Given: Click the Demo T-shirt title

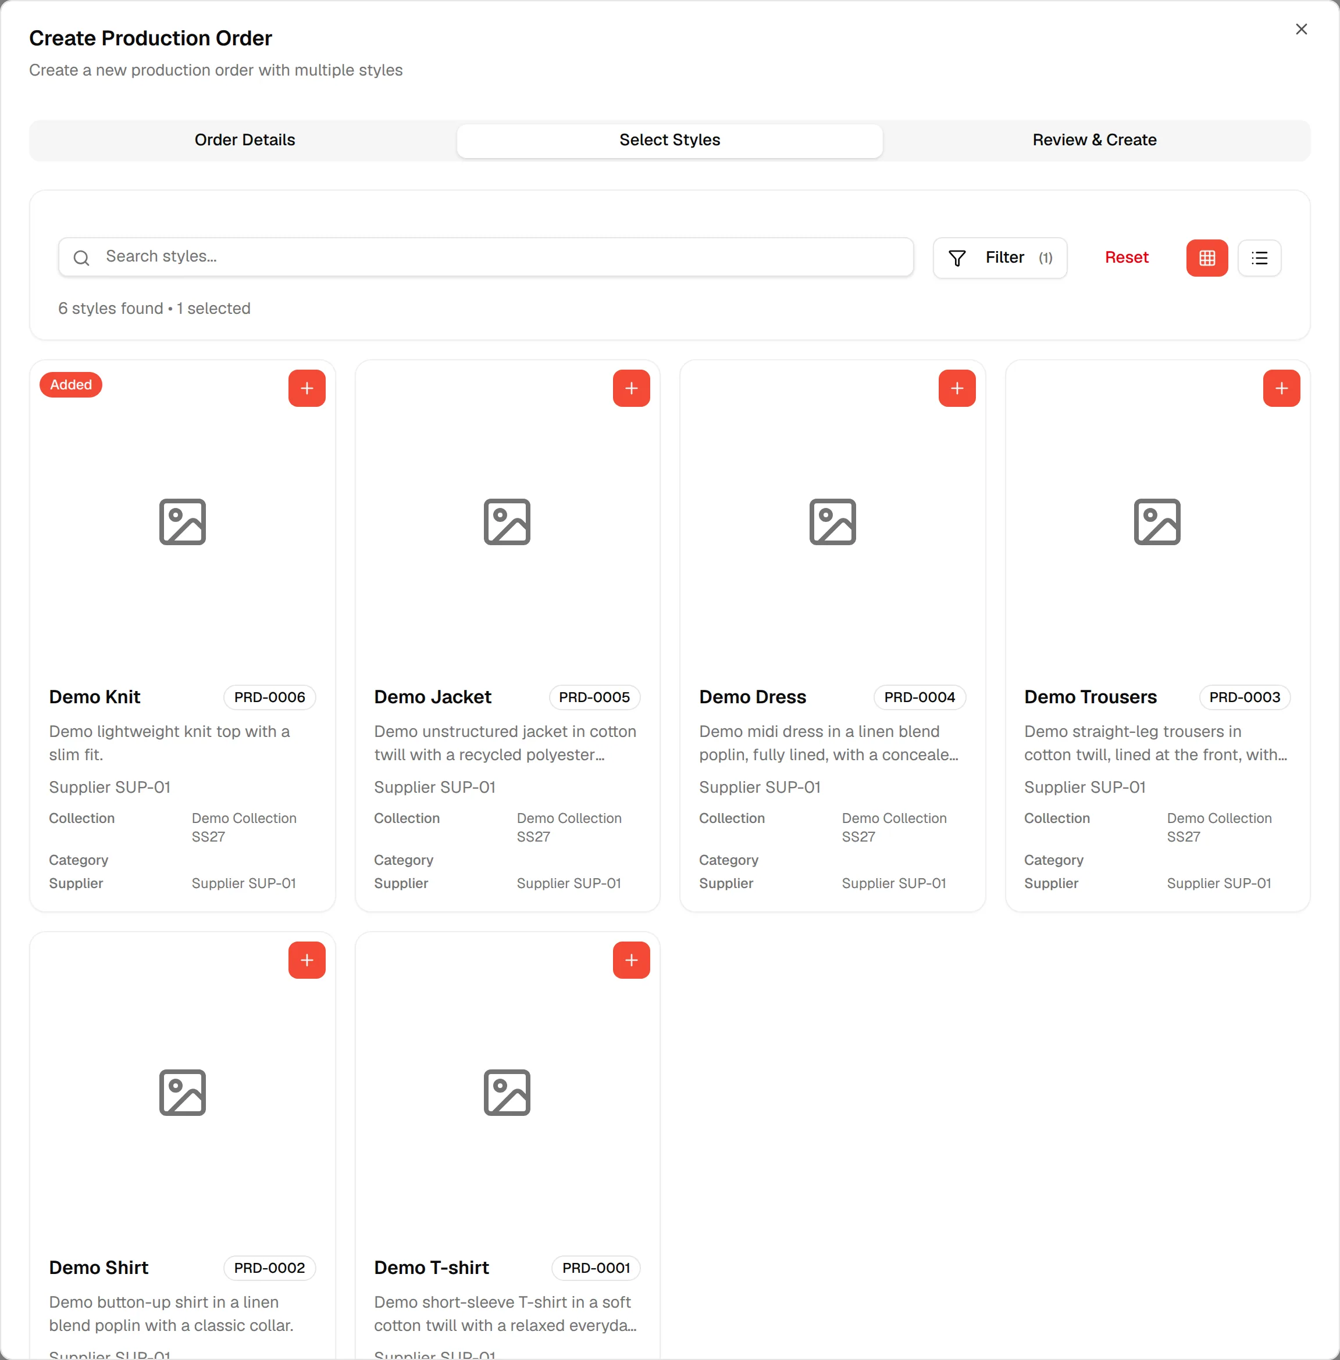Looking at the screenshot, I should (432, 1268).
